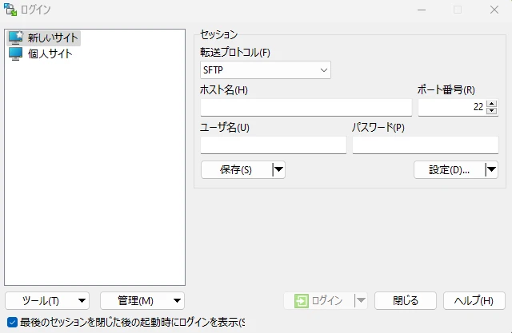Click the ホスト名 input field
Image resolution: width=512 pixels, height=333 pixels.
point(306,107)
